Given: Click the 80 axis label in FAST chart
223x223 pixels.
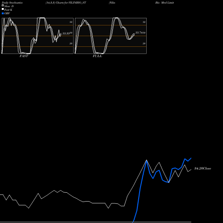Looking at the screenshot, I should click(x=71, y=22).
